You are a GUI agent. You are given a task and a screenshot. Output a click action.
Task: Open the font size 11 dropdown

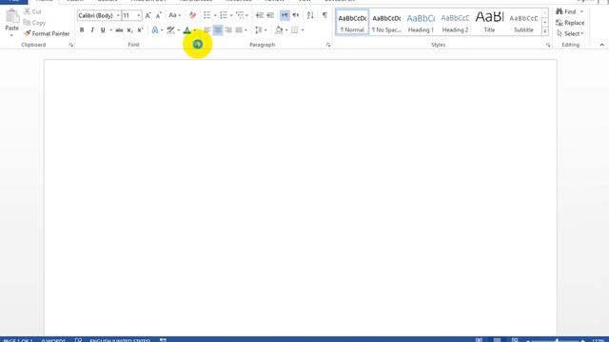click(x=139, y=15)
